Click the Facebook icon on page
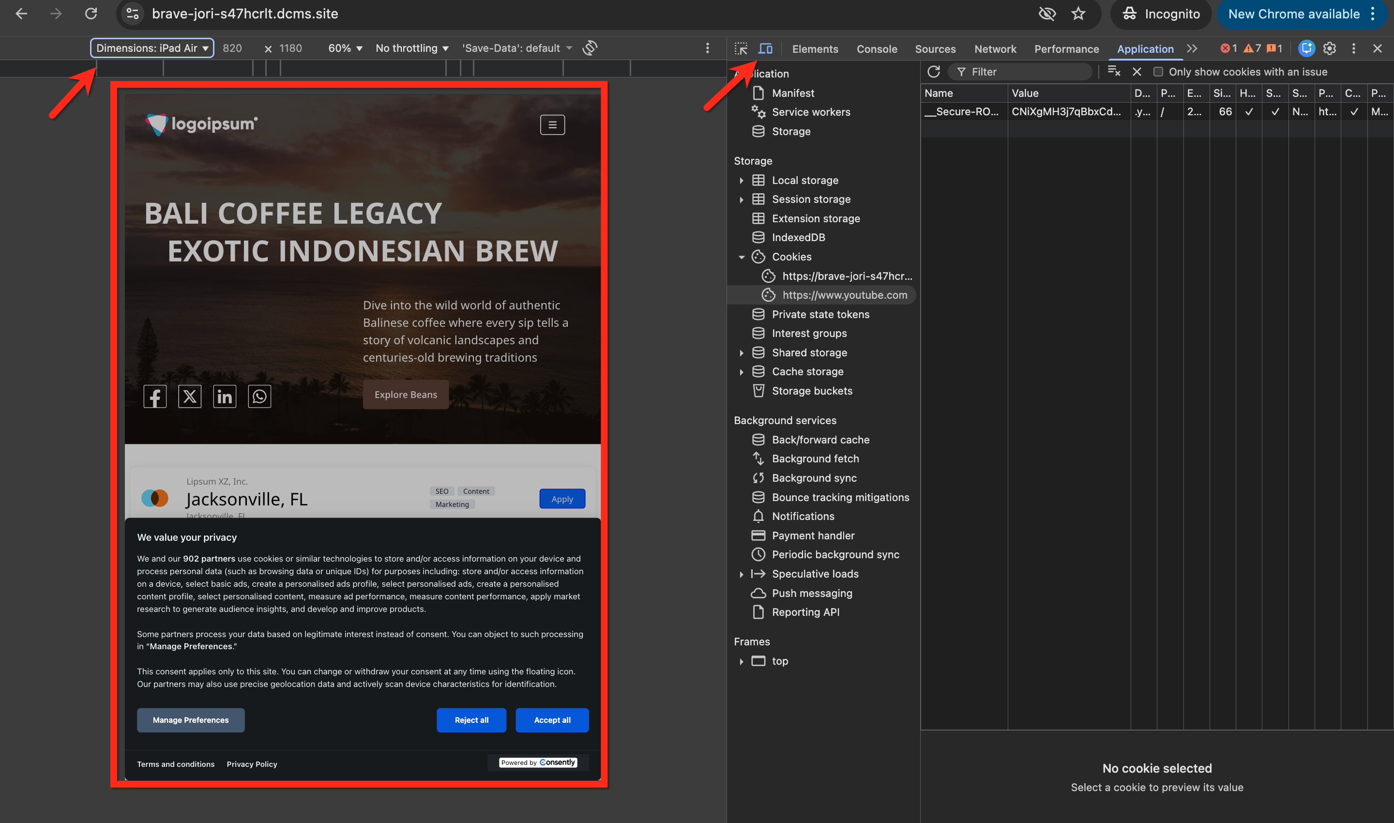The height and width of the screenshot is (823, 1394). (155, 396)
